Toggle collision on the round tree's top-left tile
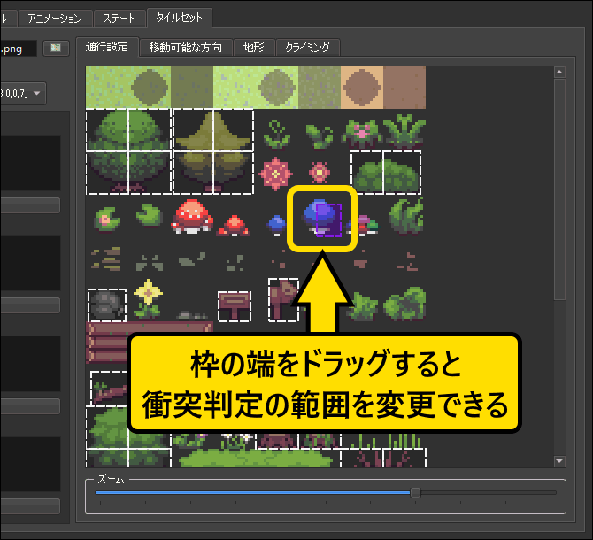The width and height of the screenshot is (593, 540). [x=107, y=129]
